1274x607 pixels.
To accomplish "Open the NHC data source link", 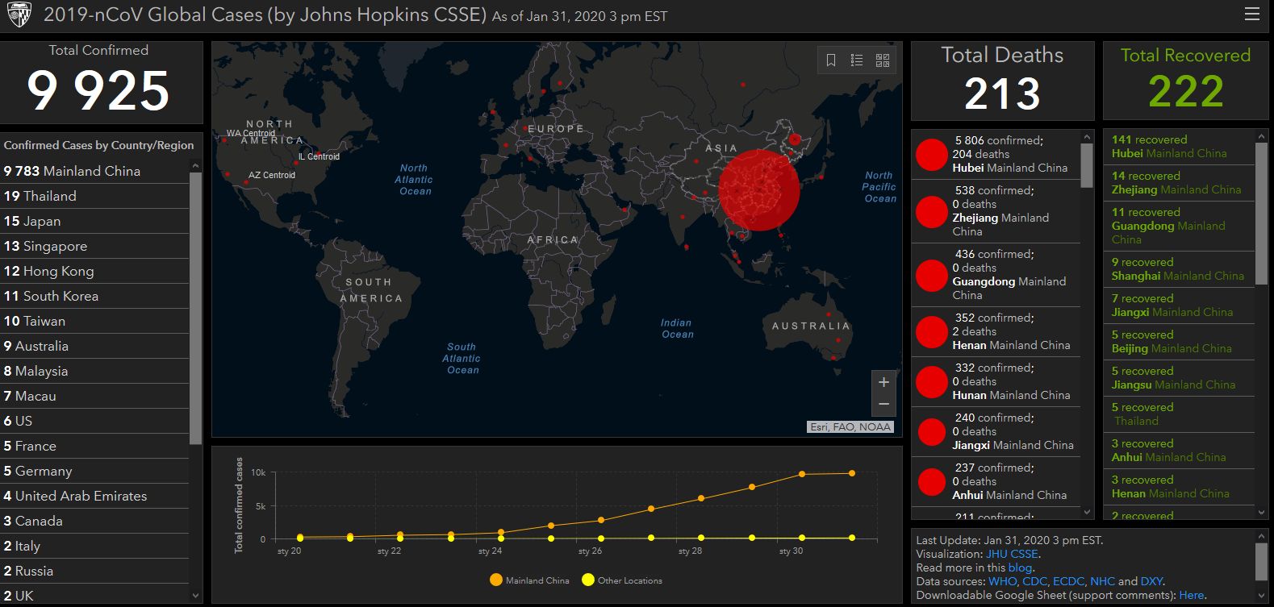I will (x=1102, y=581).
